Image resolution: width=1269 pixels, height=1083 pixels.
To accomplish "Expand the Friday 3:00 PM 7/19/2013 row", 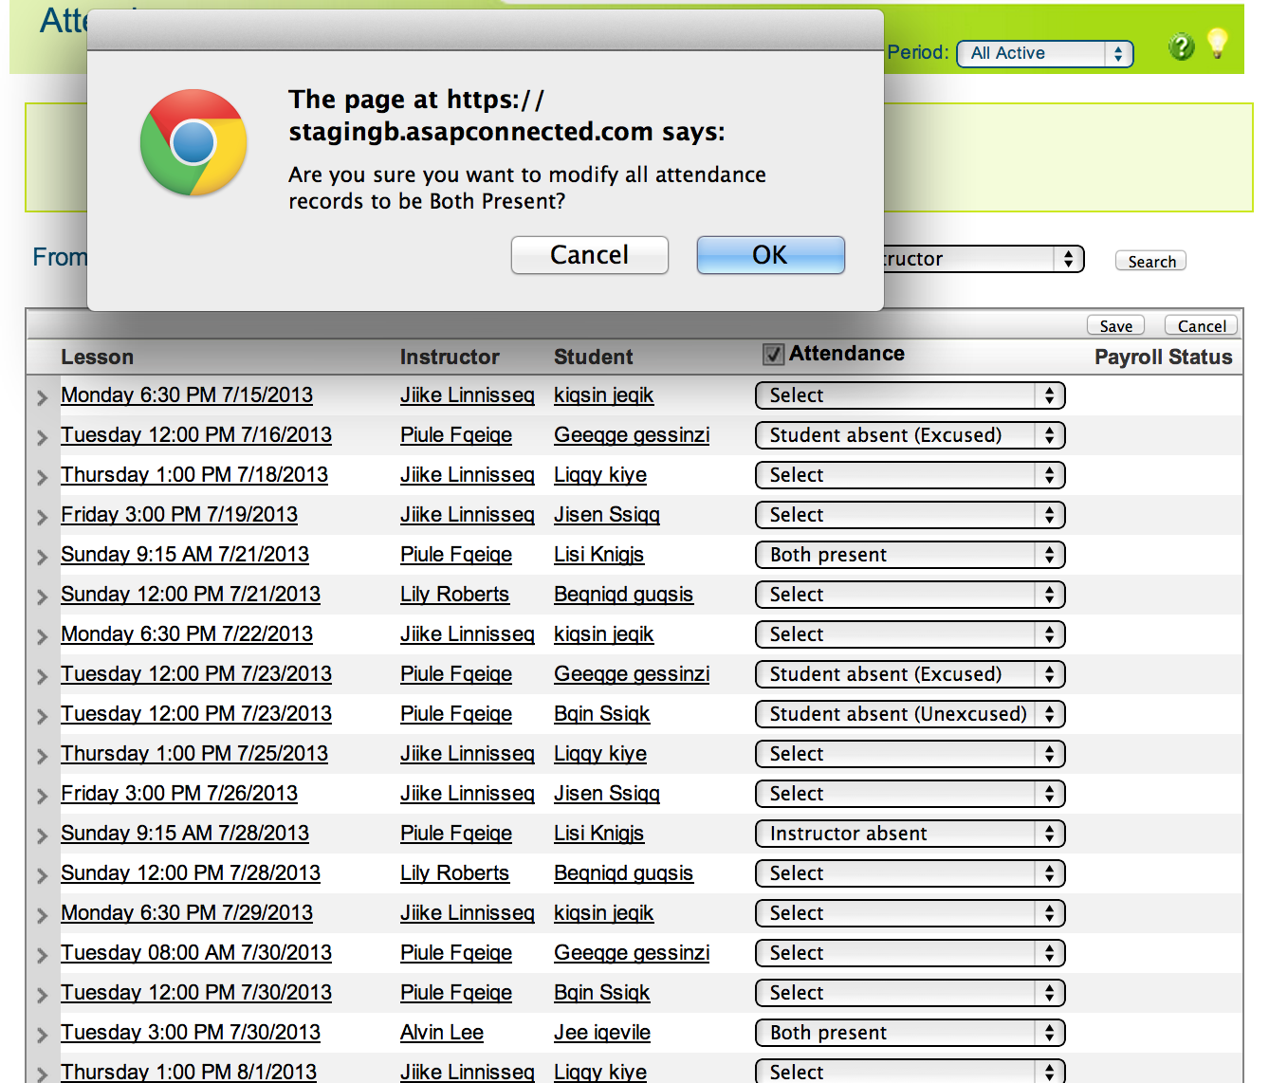I will pos(42,517).
